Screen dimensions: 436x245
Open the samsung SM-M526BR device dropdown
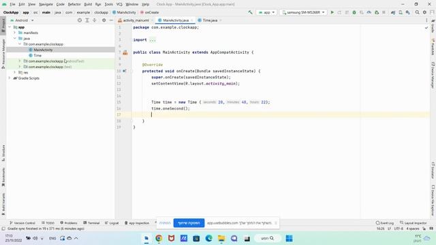[x=303, y=12]
